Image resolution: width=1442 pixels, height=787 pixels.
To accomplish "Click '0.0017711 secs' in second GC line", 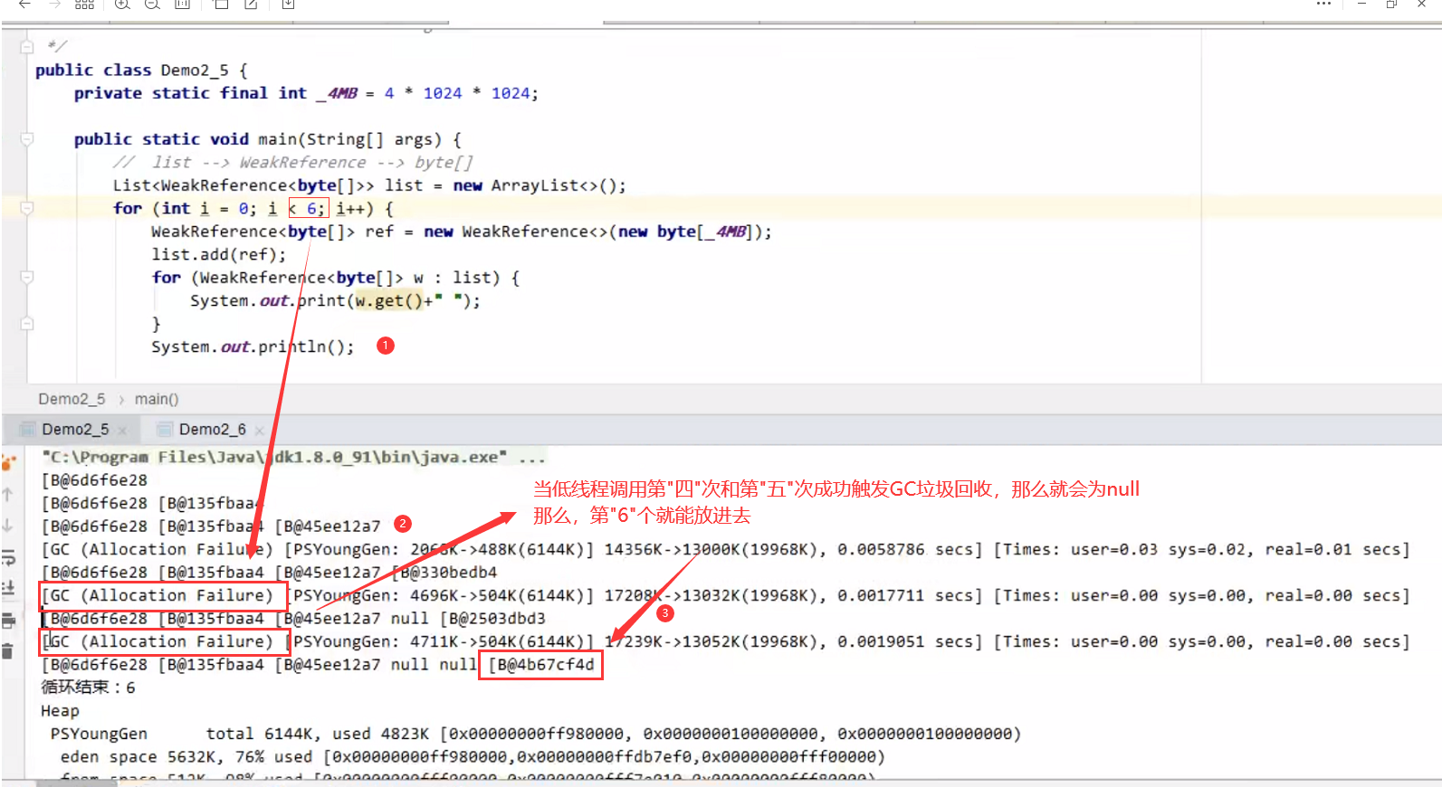I will click(909, 596).
